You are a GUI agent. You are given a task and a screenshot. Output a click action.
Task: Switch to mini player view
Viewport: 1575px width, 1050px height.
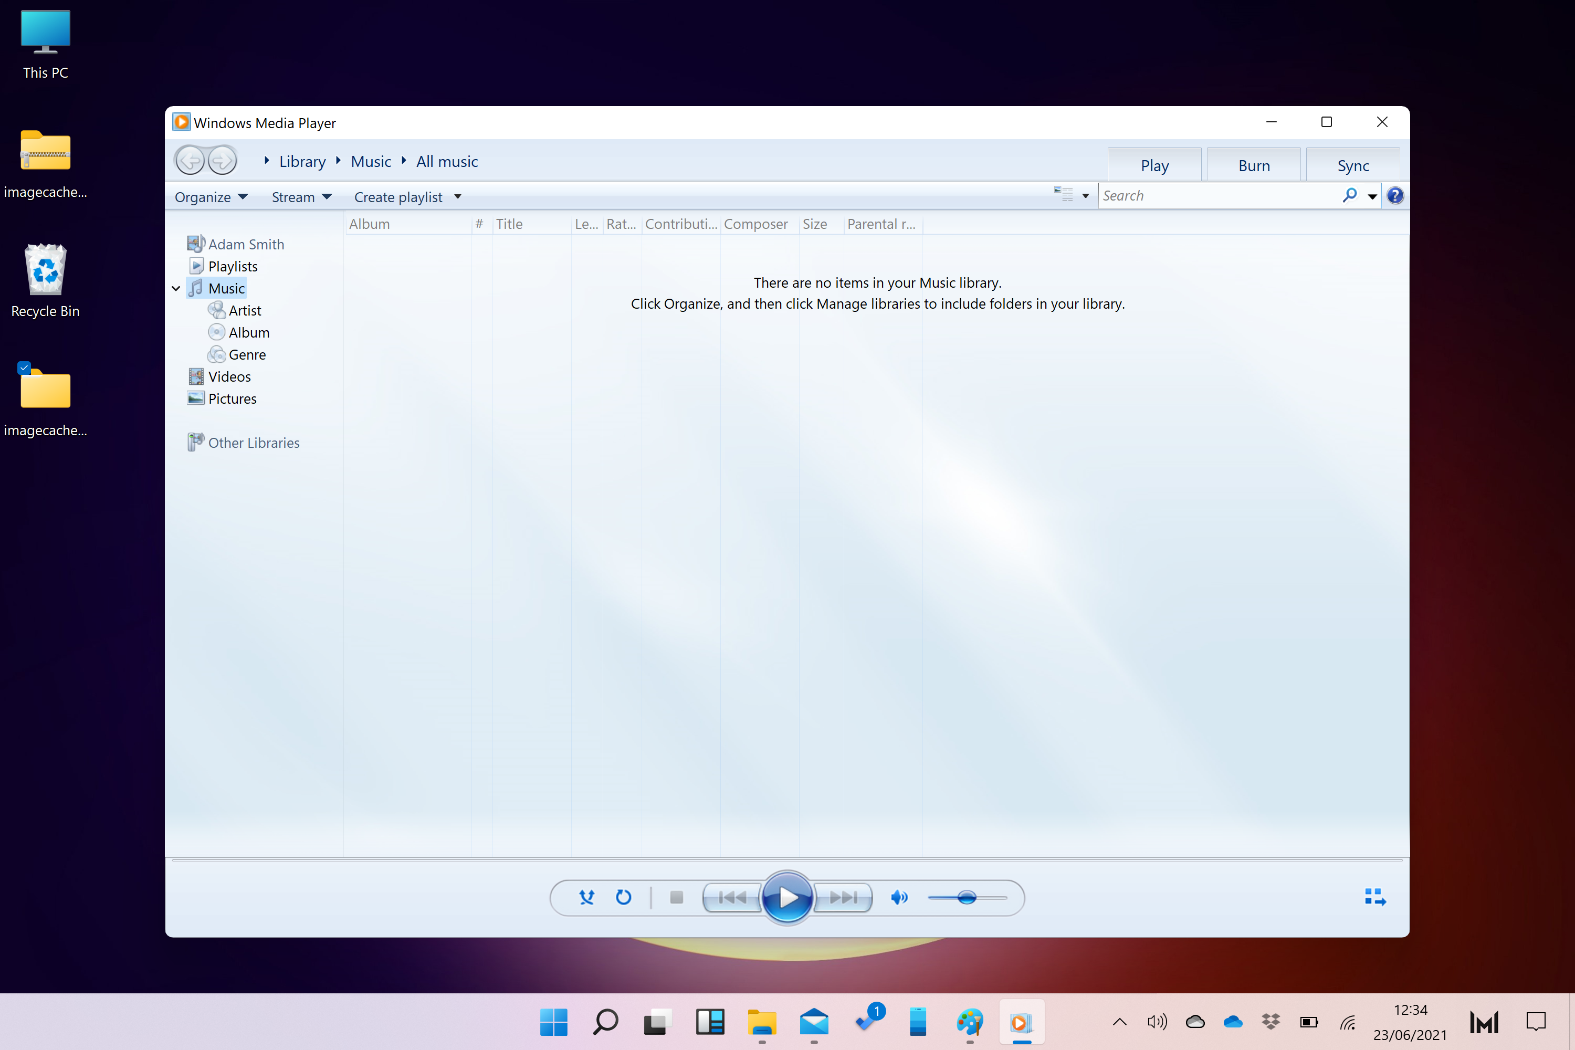click(x=1374, y=897)
